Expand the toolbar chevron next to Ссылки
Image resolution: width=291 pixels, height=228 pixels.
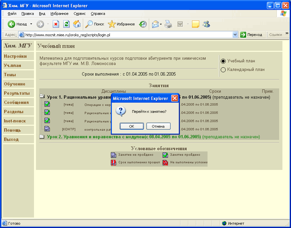click(287, 33)
